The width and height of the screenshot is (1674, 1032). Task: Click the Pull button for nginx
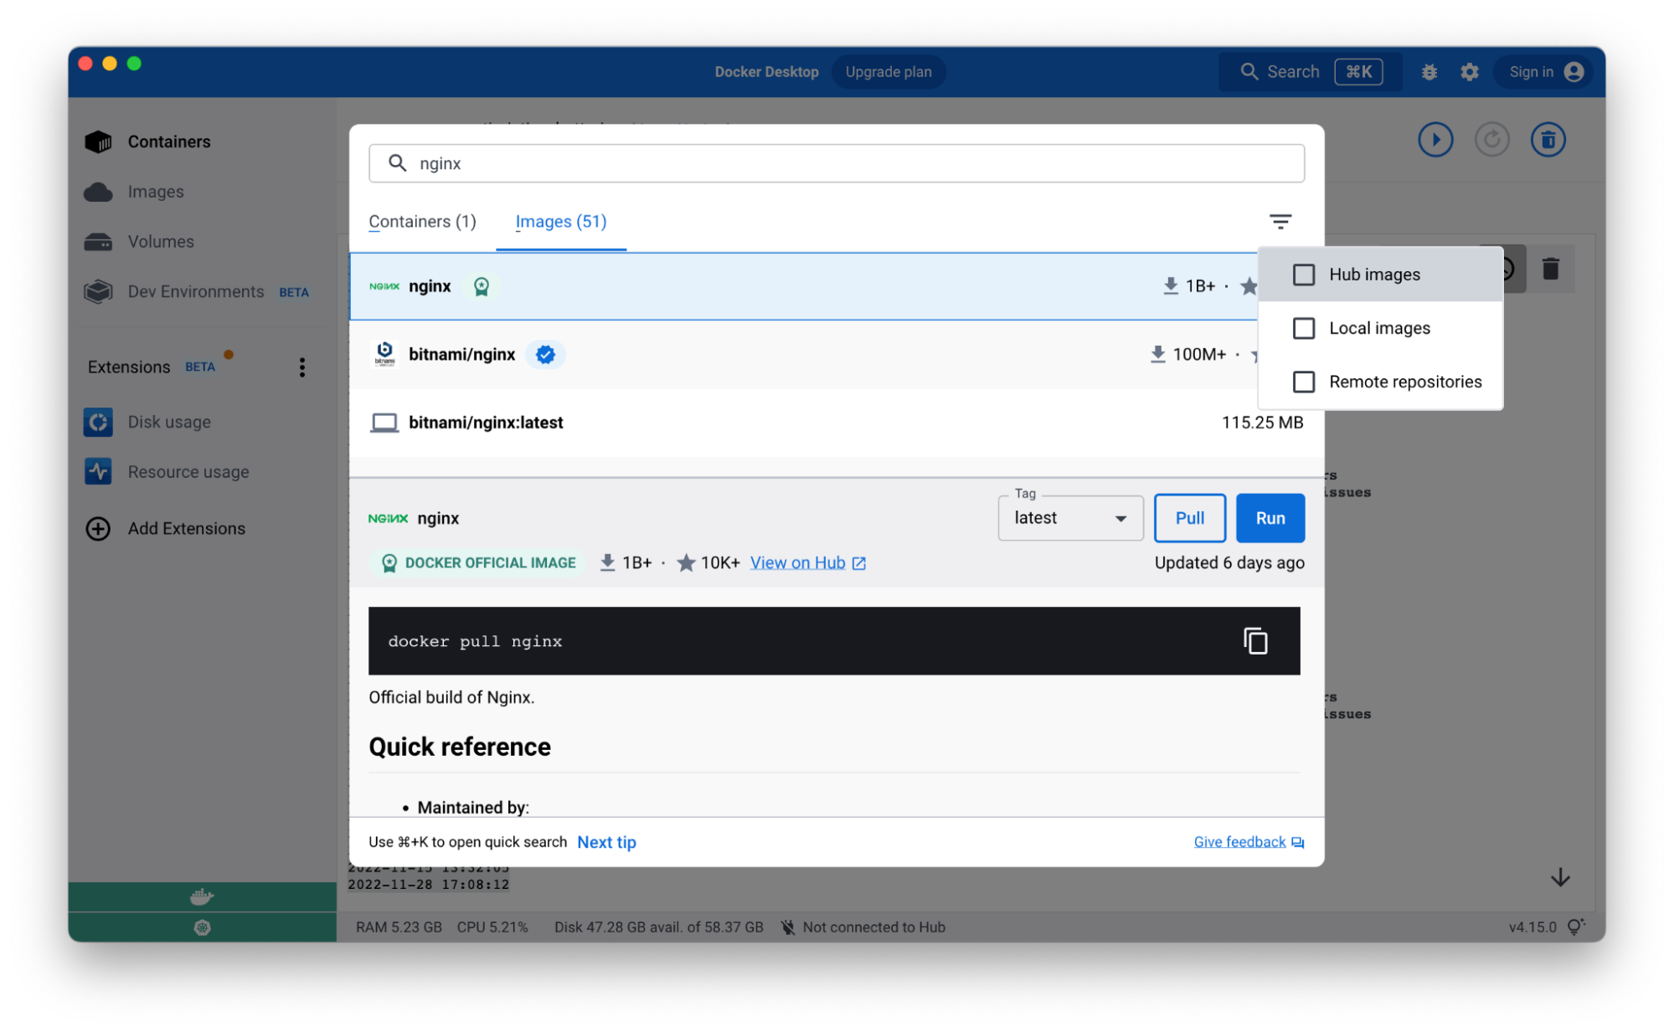(x=1190, y=517)
